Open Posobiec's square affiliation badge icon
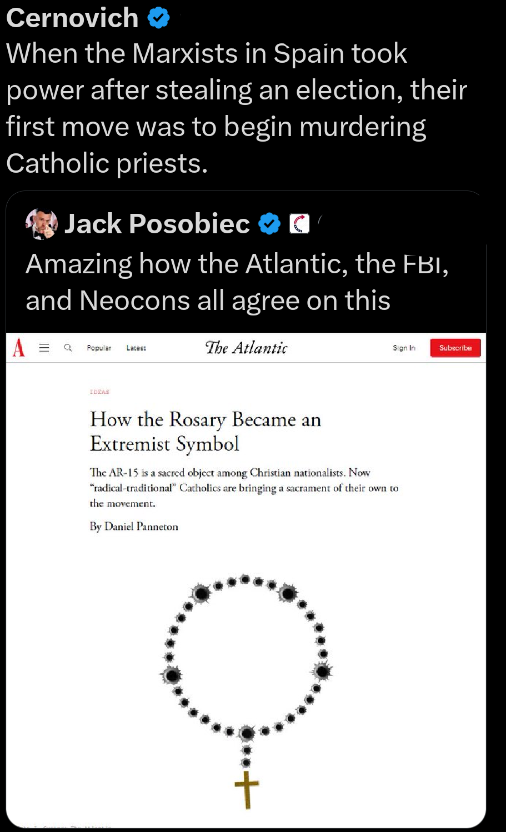 (x=299, y=224)
